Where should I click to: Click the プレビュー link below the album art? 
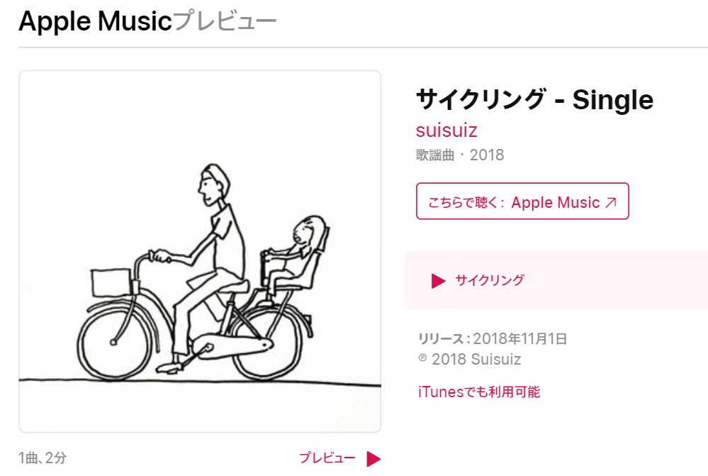(x=327, y=458)
